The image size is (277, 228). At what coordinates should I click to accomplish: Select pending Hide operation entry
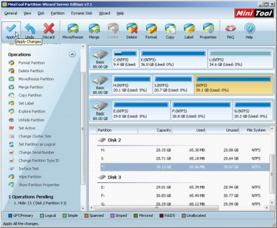pos(40,203)
